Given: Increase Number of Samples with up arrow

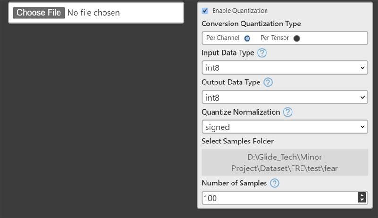Looking at the screenshot, I should [362, 195].
